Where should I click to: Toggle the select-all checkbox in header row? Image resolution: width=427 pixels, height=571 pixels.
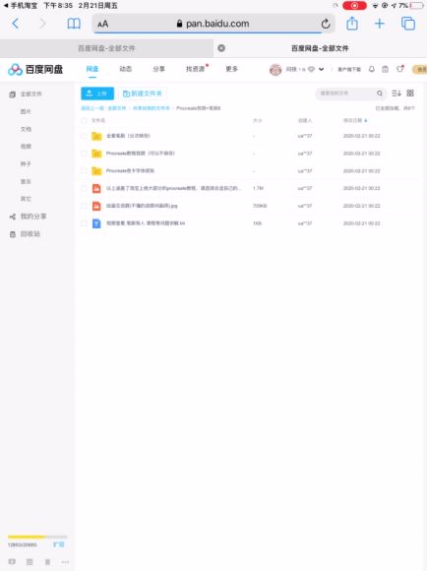[84, 120]
